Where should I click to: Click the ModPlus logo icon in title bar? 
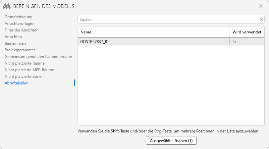click(x=7, y=6)
